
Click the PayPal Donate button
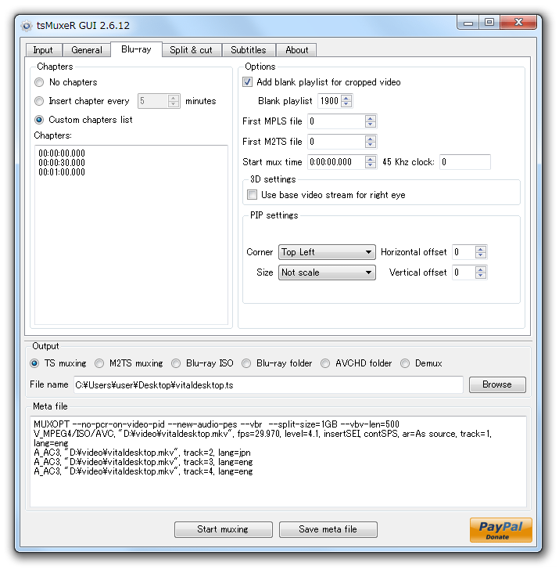(500, 530)
